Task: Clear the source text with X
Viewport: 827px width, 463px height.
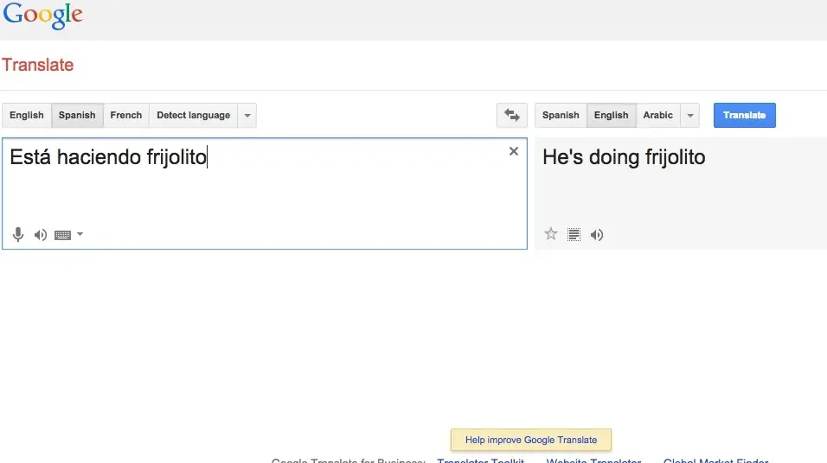Action: click(x=514, y=151)
